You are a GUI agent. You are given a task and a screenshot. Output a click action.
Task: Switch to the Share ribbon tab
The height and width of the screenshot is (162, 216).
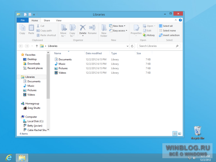47,21
